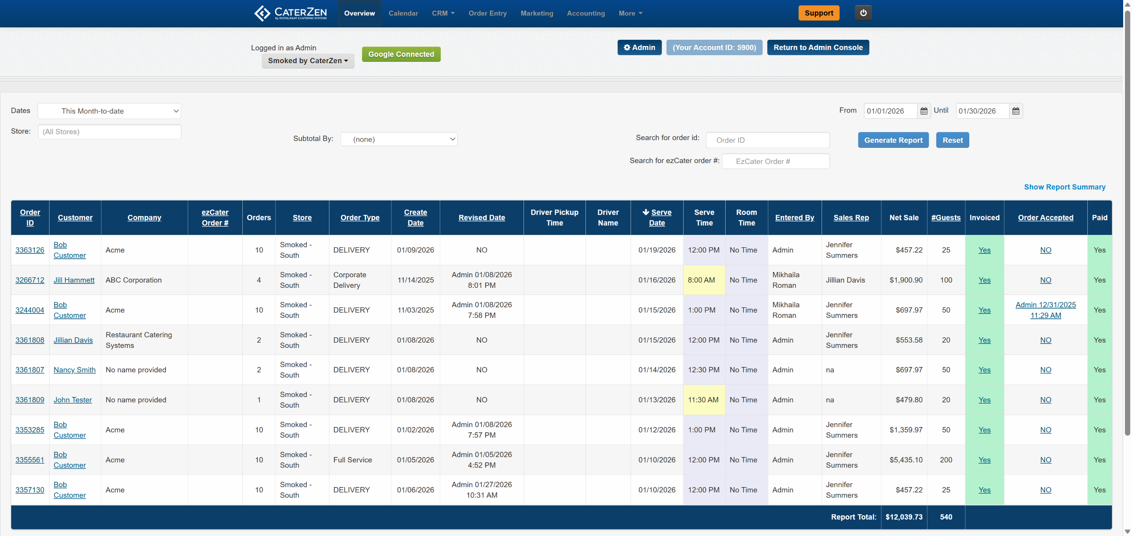
Task: Open the Until date calendar icon
Action: 1016,111
